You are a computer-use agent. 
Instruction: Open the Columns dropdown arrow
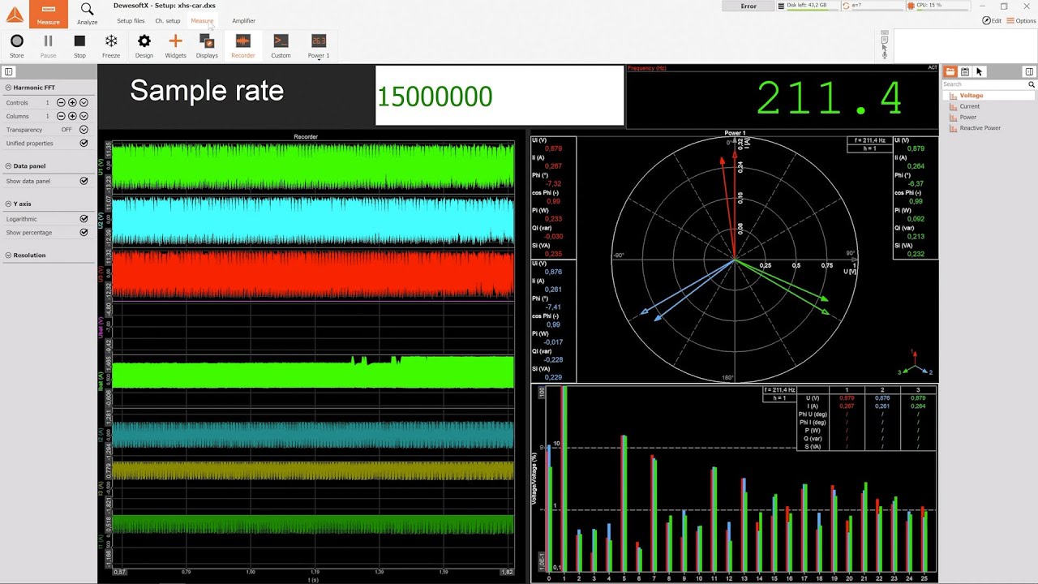pyautogui.click(x=84, y=116)
